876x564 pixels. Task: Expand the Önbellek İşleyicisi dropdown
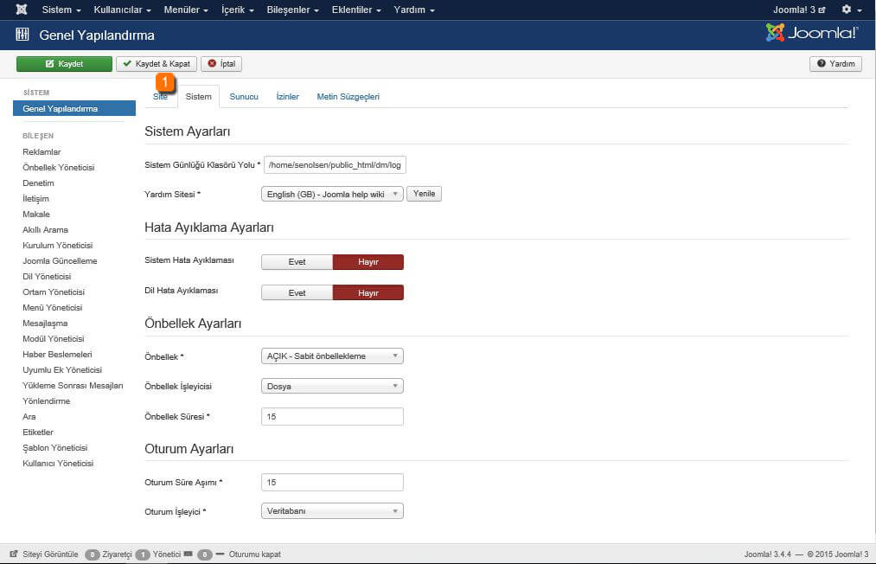(332, 387)
